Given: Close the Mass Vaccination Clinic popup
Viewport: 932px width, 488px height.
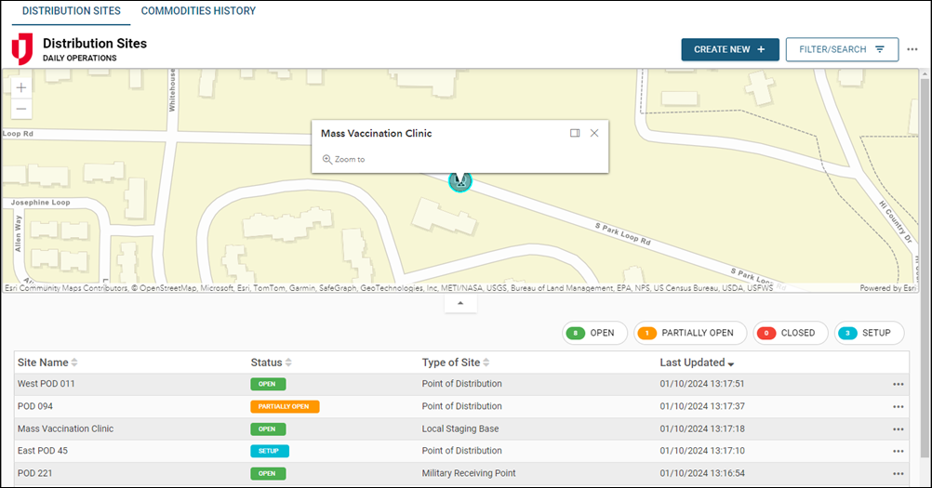Looking at the screenshot, I should 594,133.
